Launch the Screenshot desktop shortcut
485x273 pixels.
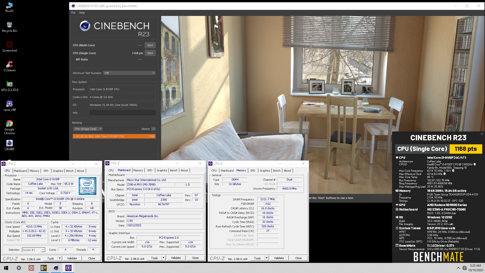click(x=10, y=47)
